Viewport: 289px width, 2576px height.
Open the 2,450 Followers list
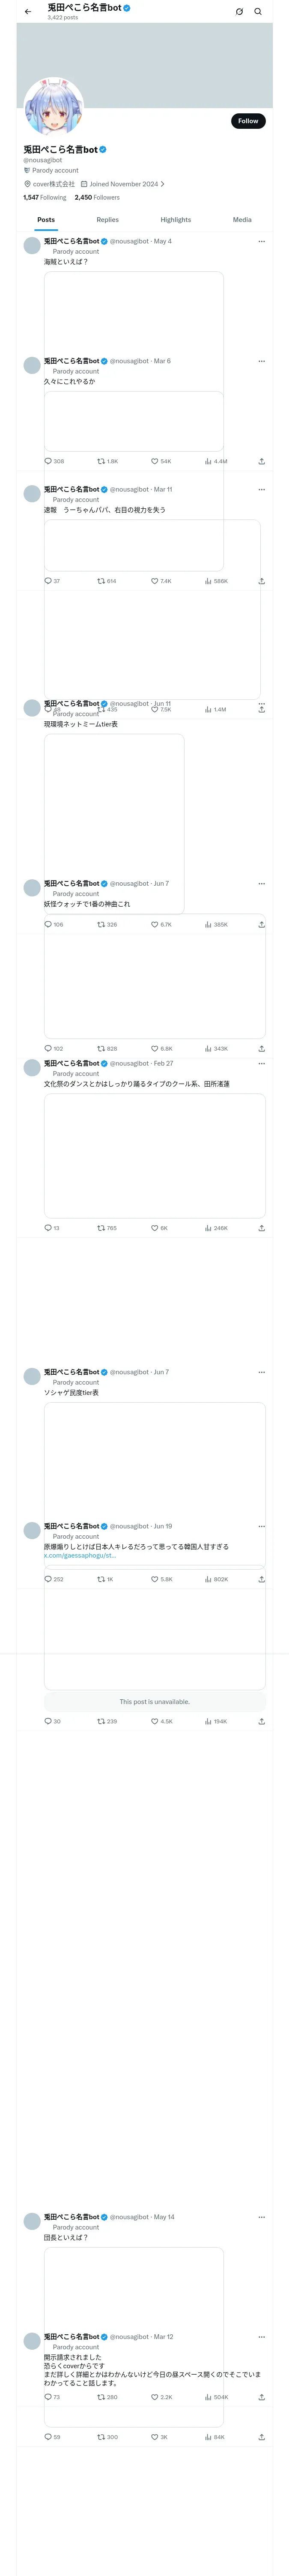[x=97, y=198]
